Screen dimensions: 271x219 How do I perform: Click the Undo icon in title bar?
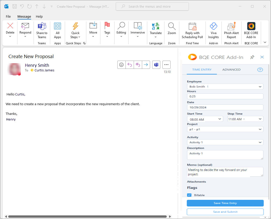22,7
